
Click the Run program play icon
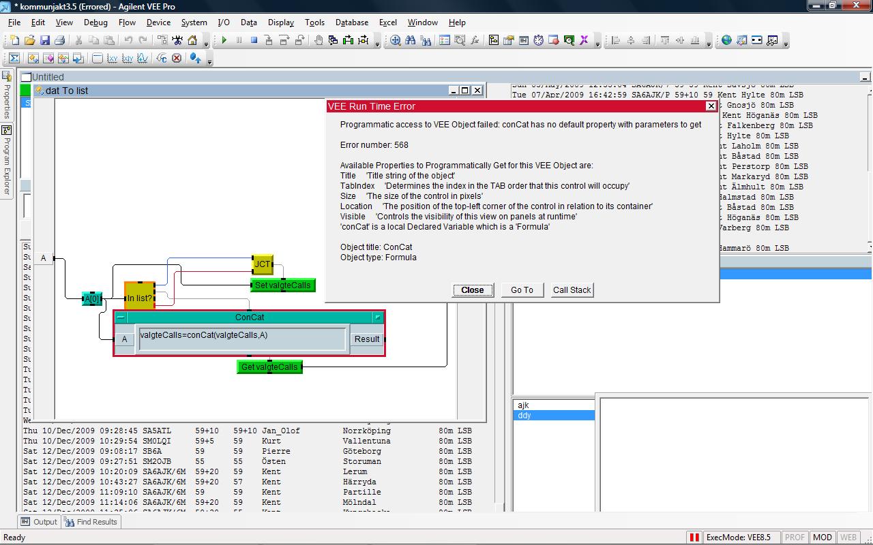[x=224, y=40]
